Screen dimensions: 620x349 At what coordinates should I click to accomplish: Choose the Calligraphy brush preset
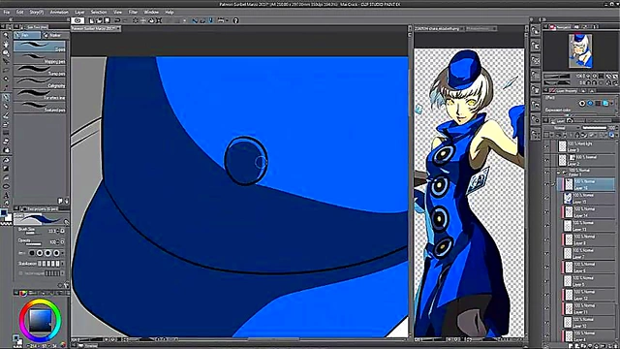40,82
